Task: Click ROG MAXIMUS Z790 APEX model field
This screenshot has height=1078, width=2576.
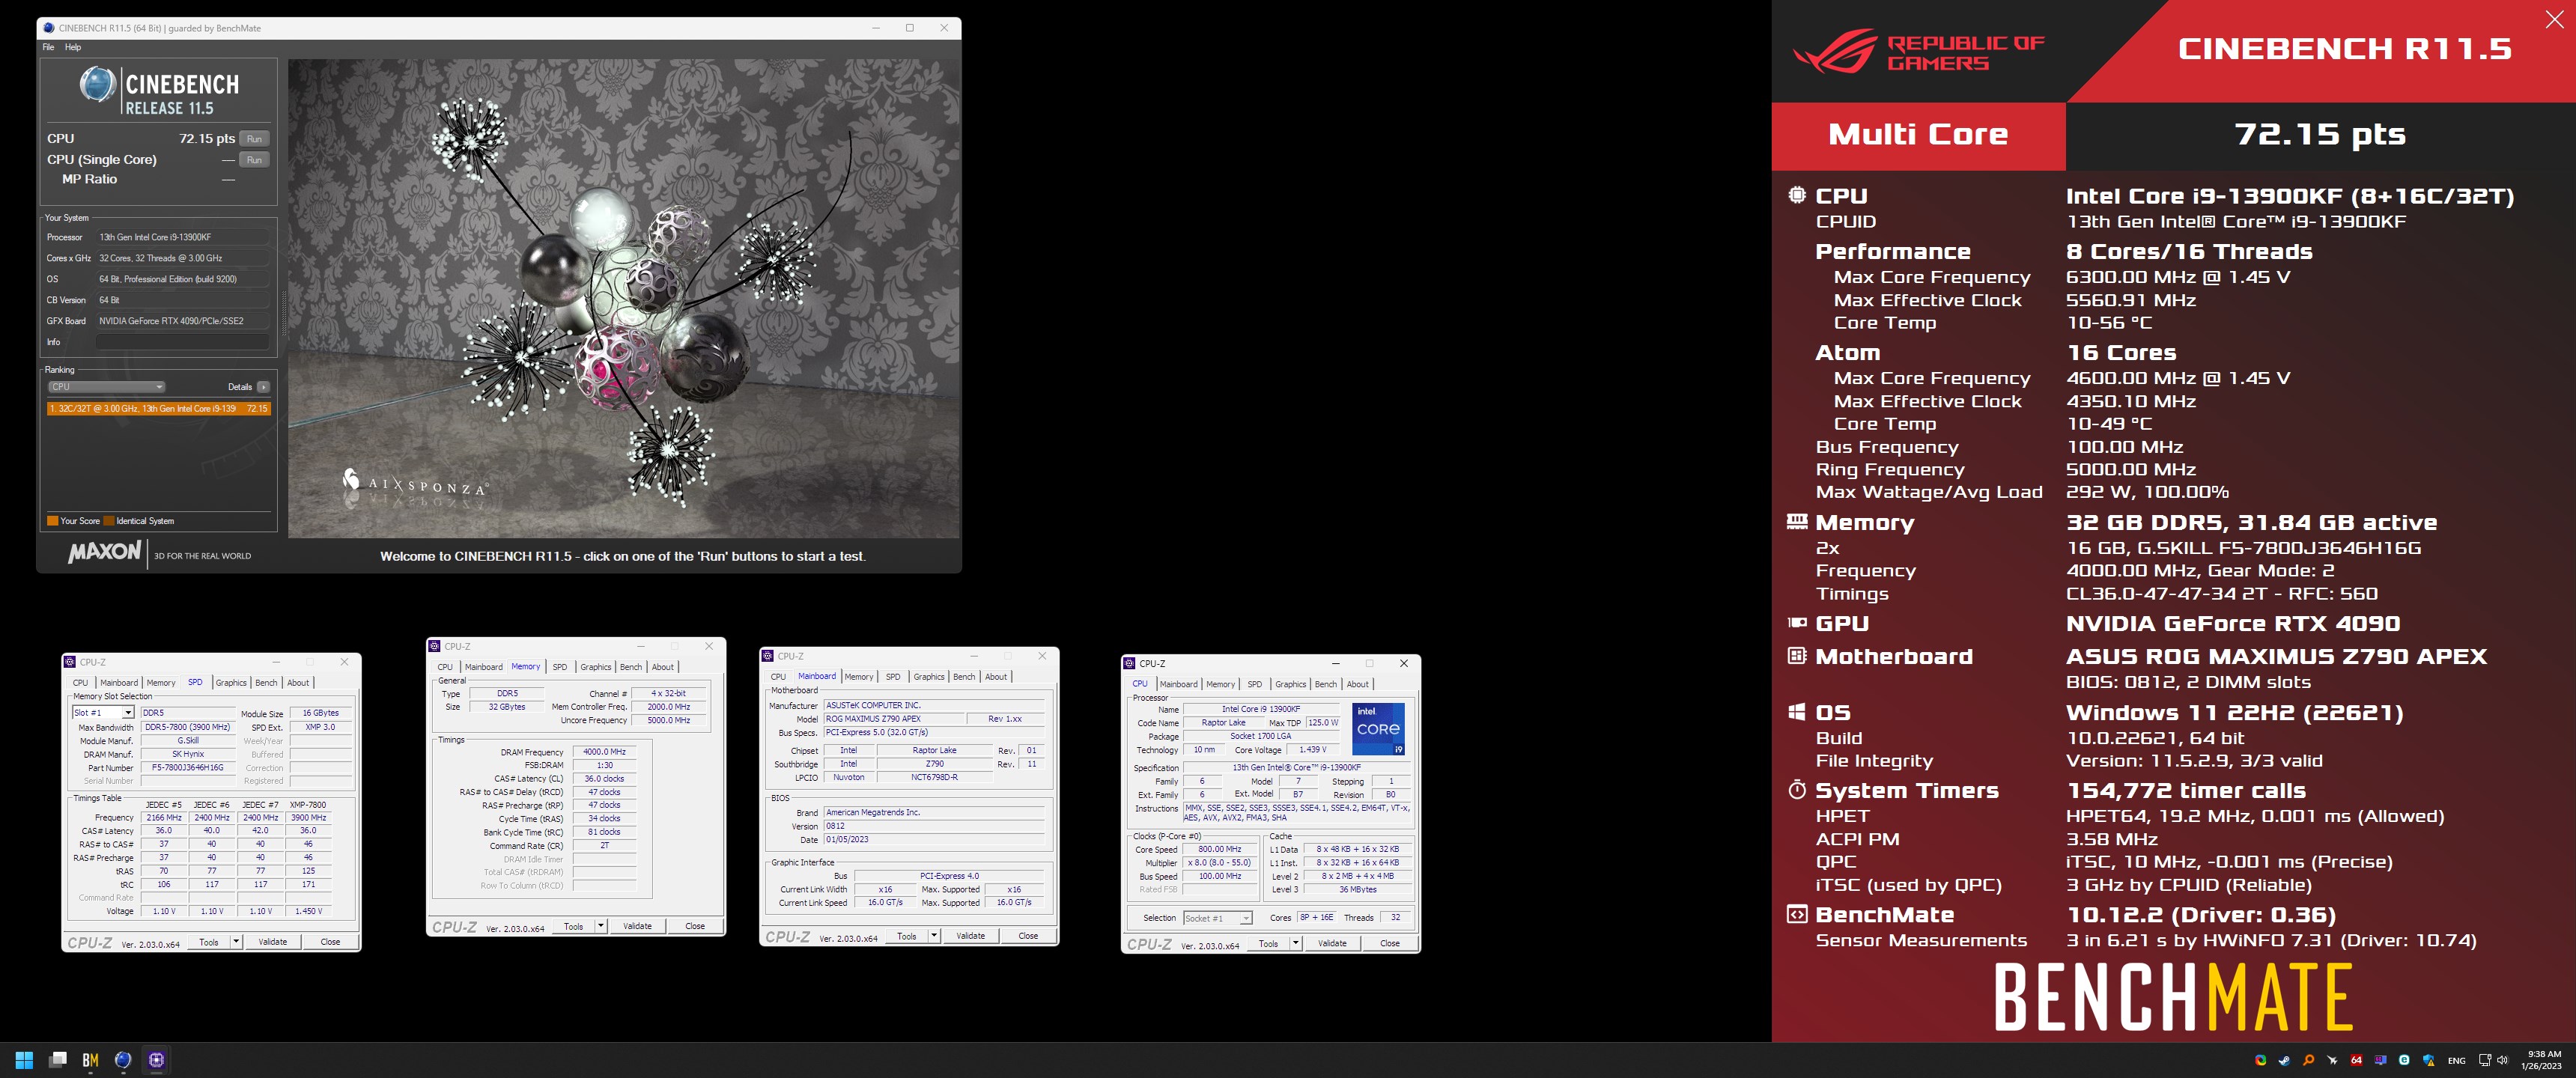Action: [x=893, y=719]
